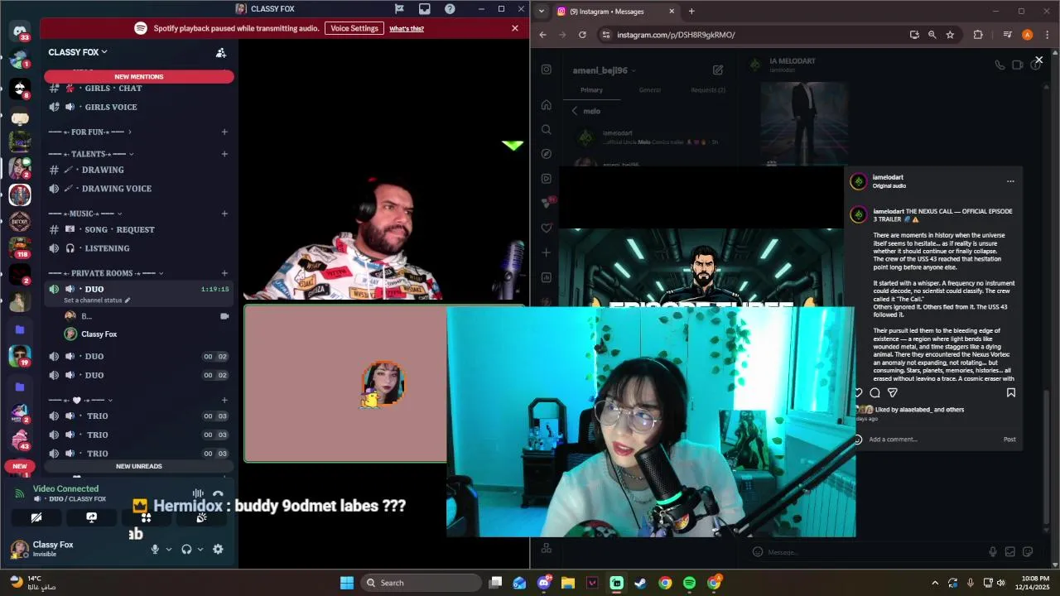1060x596 pixels.
Task: Join the LISTENING voice channel
Action: click(x=141, y=248)
